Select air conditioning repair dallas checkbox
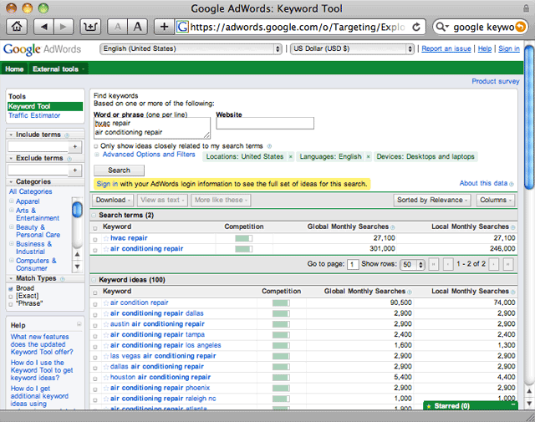 (95, 314)
